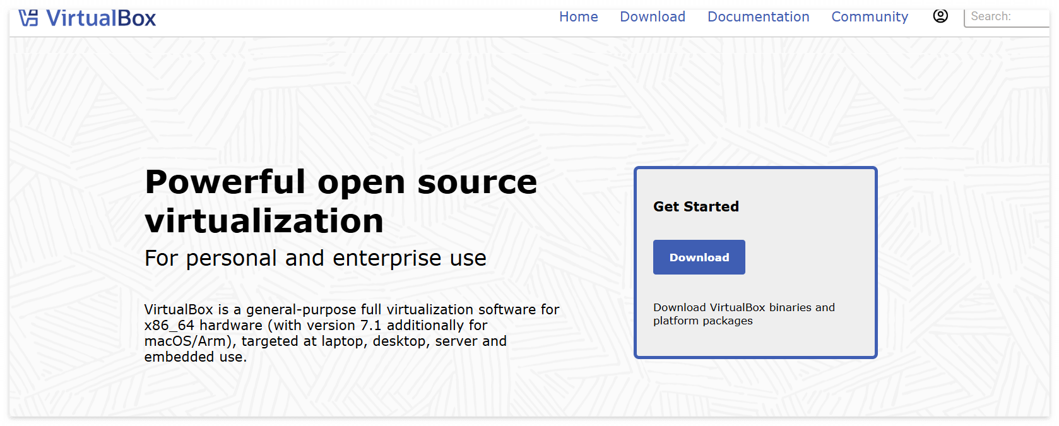The height and width of the screenshot is (426, 1059).
Task: Click the VirtualBox logo
Action: [87, 18]
